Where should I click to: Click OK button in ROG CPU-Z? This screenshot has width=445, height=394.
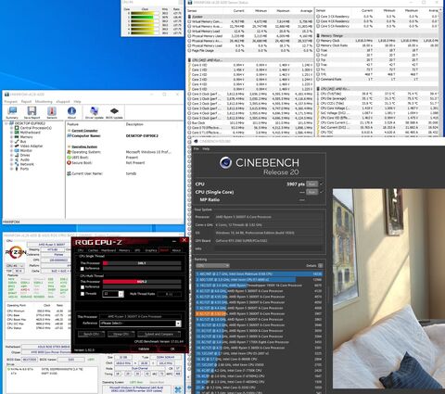(172, 349)
